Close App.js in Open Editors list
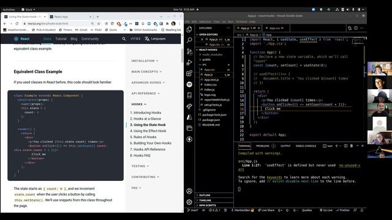 click(x=202, y=39)
